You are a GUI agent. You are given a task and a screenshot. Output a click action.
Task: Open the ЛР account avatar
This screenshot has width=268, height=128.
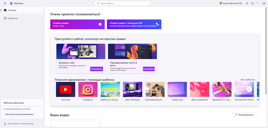pos(264,3)
